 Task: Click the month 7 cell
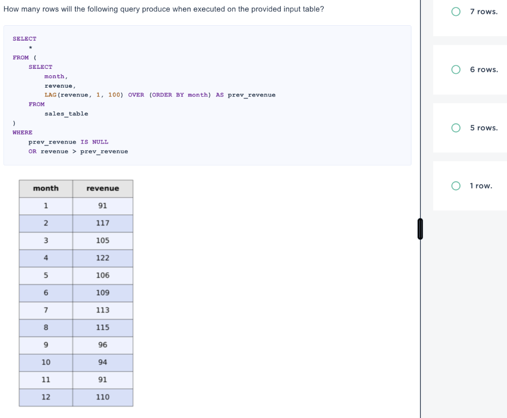tap(46, 311)
